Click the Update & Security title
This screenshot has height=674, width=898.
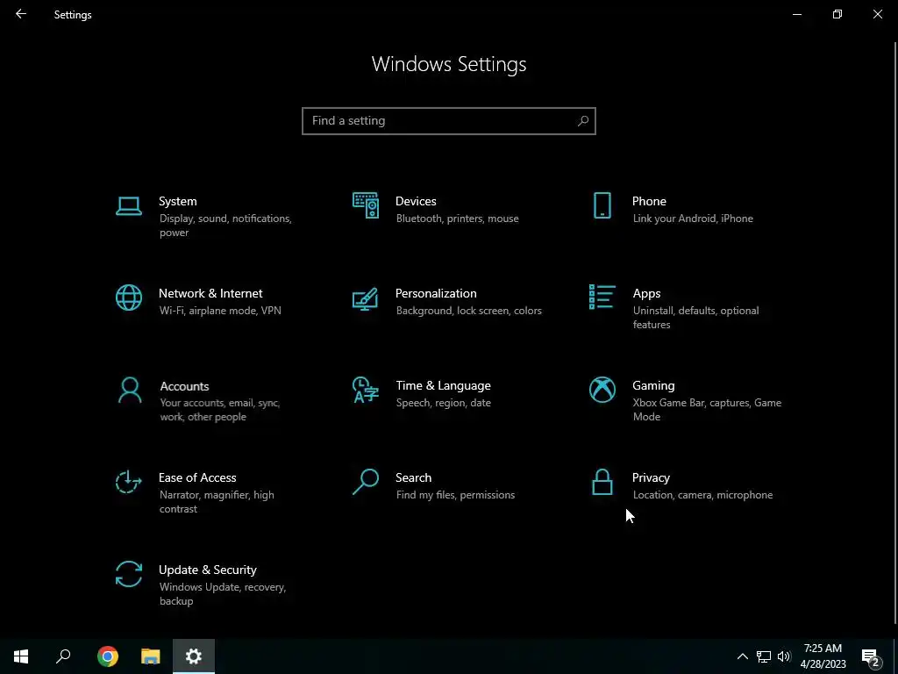coord(207,570)
